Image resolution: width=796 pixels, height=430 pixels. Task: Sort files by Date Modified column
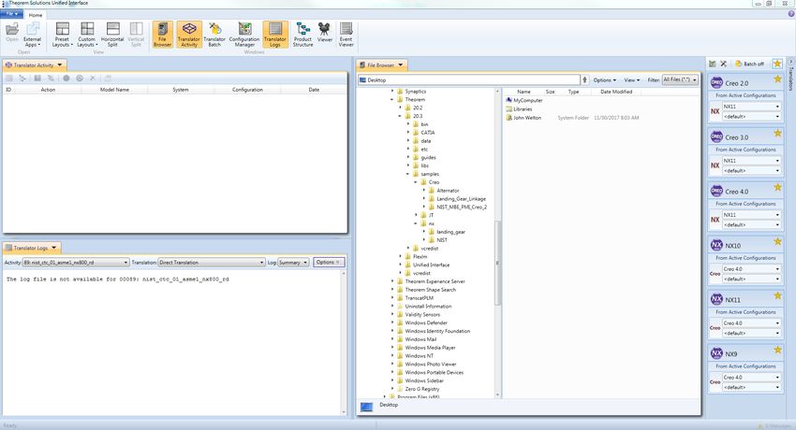click(x=616, y=92)
